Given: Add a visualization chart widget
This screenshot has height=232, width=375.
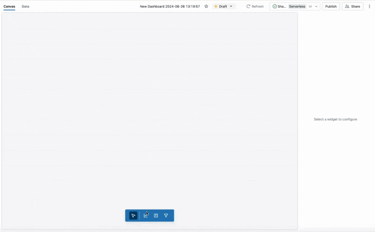Looking at the screenshot, I should (146, 216).
